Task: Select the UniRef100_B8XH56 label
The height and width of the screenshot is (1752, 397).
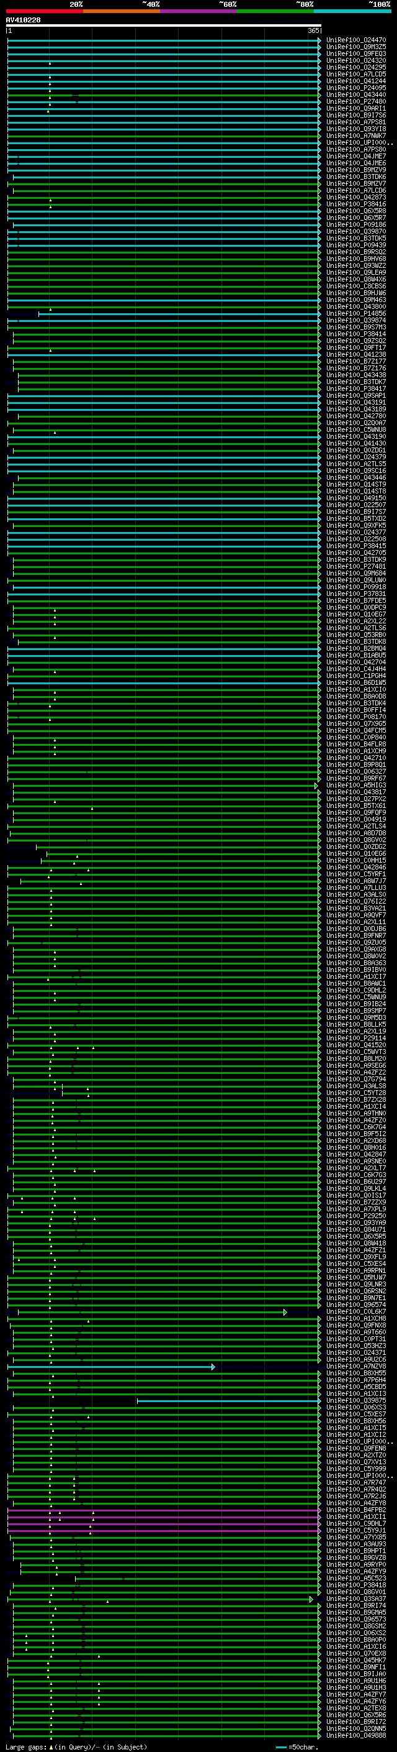Action: pyautogui.click(x=356, y=1421)
